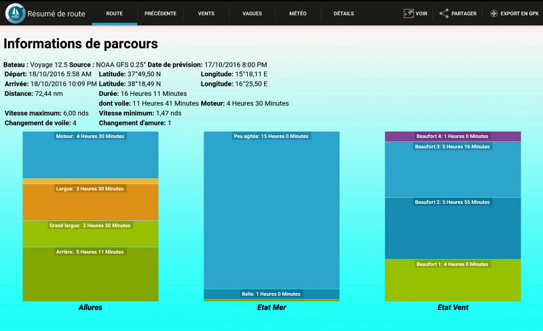Click the Allures chart caption
543x331 pixels.
click(90, 307)
